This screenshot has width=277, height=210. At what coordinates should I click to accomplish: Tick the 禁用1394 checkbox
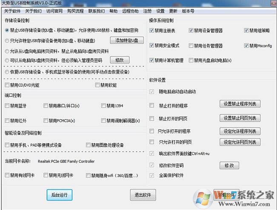[x=103, y=106]
